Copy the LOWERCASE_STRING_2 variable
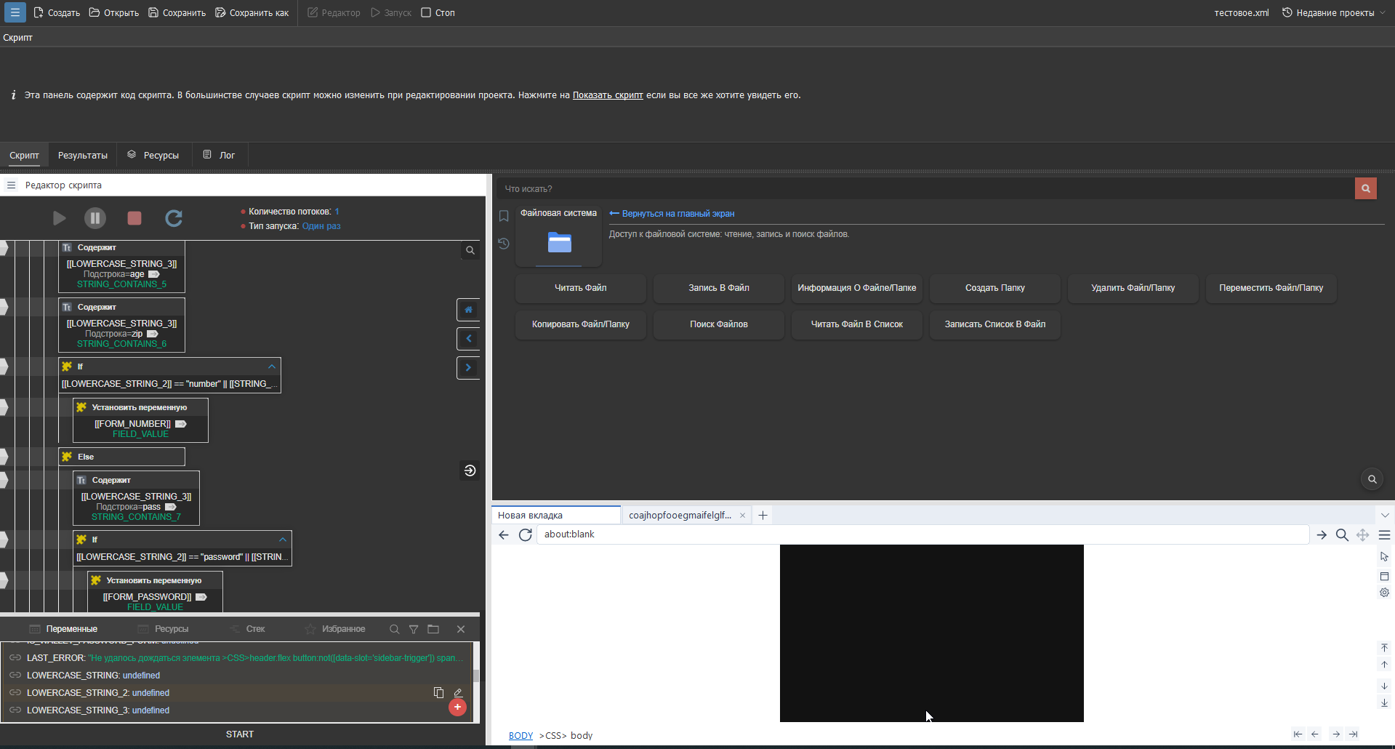The image size is (1395, 749). pos(438,693)
